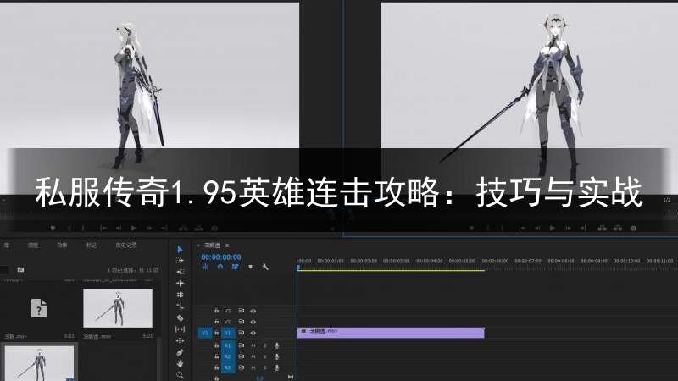Click Lift button in Program monitor
678x381 pixels.
coord(602,228)
